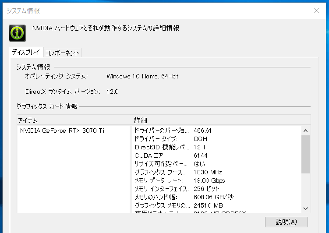Select the グラフィックス メモリの... 24510 MB row
The image size is (329, 233).
[x=217, y=205]
